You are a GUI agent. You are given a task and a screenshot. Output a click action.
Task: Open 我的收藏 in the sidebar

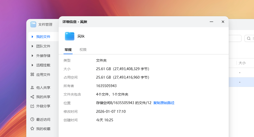click(x=43, y=129)
